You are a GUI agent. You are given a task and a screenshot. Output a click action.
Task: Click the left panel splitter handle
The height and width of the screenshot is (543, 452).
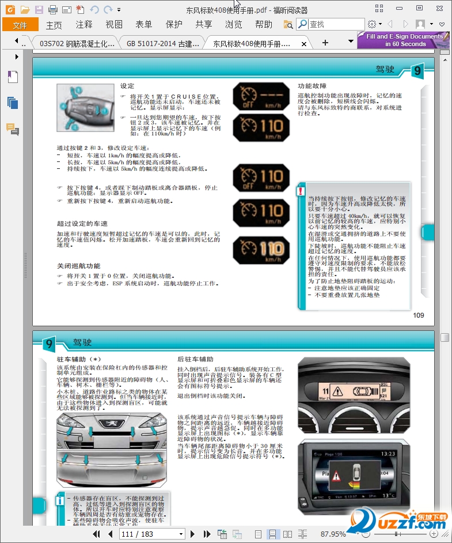pos(25,266)
